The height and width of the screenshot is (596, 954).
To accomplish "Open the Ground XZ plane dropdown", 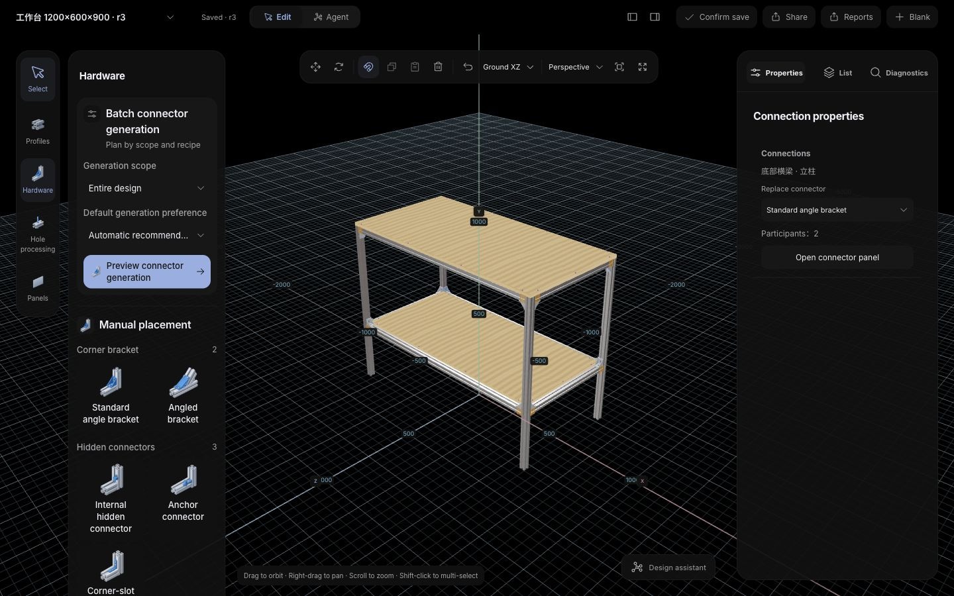I will coord(508,67).
